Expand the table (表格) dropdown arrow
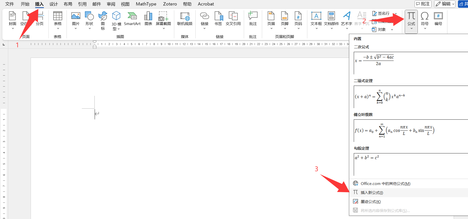The height and width of the screenshot is (219, 468). pos(57,29)
